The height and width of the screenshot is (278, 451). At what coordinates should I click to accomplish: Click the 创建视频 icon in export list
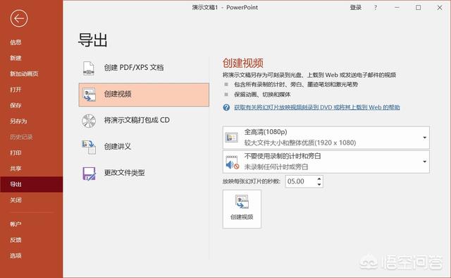[x=89, y=95]
